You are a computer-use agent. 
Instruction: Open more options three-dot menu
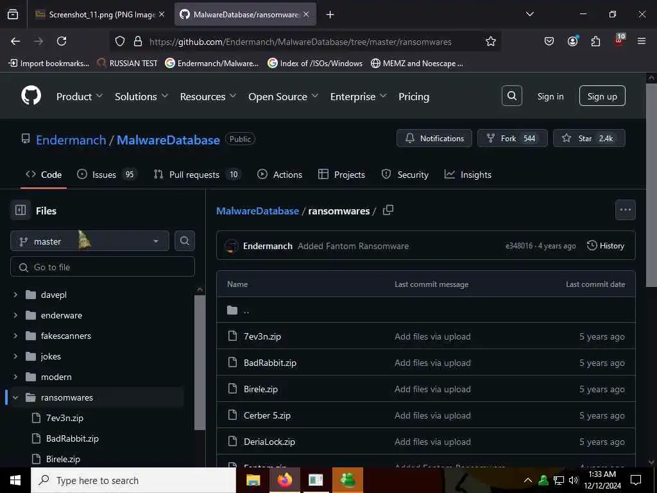click(625, 210)
